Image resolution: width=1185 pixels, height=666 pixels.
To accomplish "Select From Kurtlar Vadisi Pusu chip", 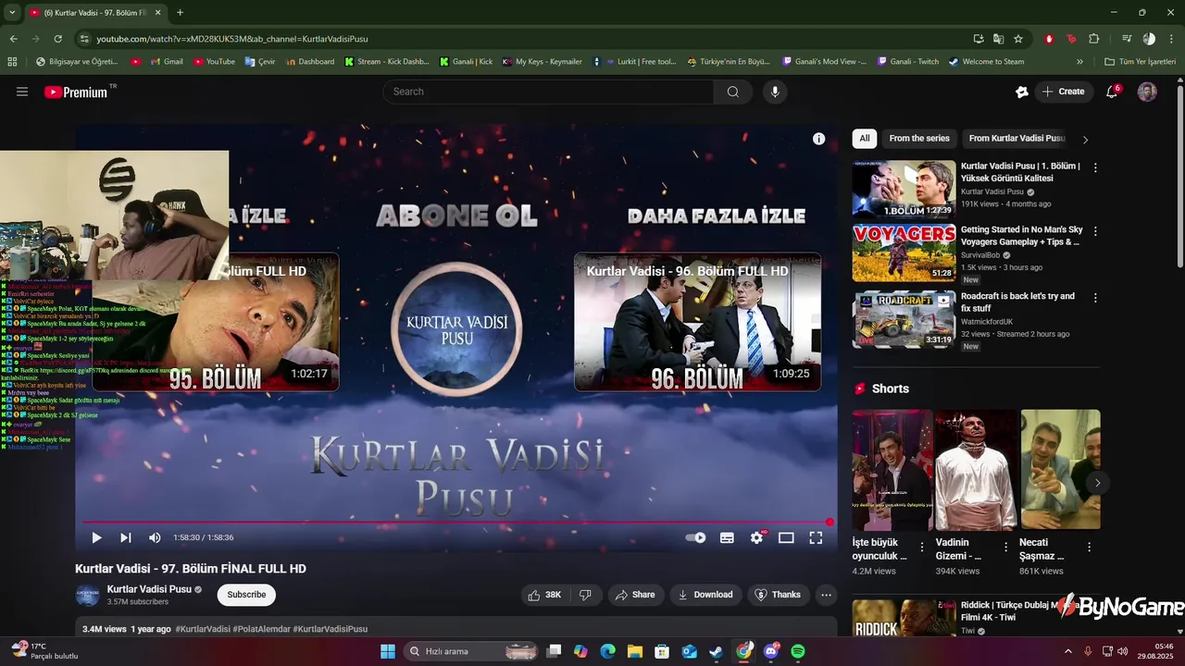I will tap(1017, 139).
